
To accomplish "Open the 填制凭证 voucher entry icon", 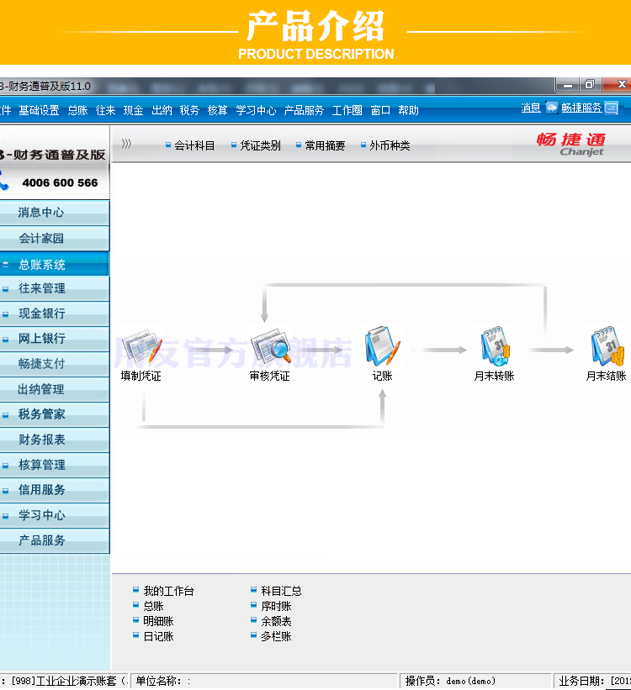I will pyautogui.click(x=141, y=347).
